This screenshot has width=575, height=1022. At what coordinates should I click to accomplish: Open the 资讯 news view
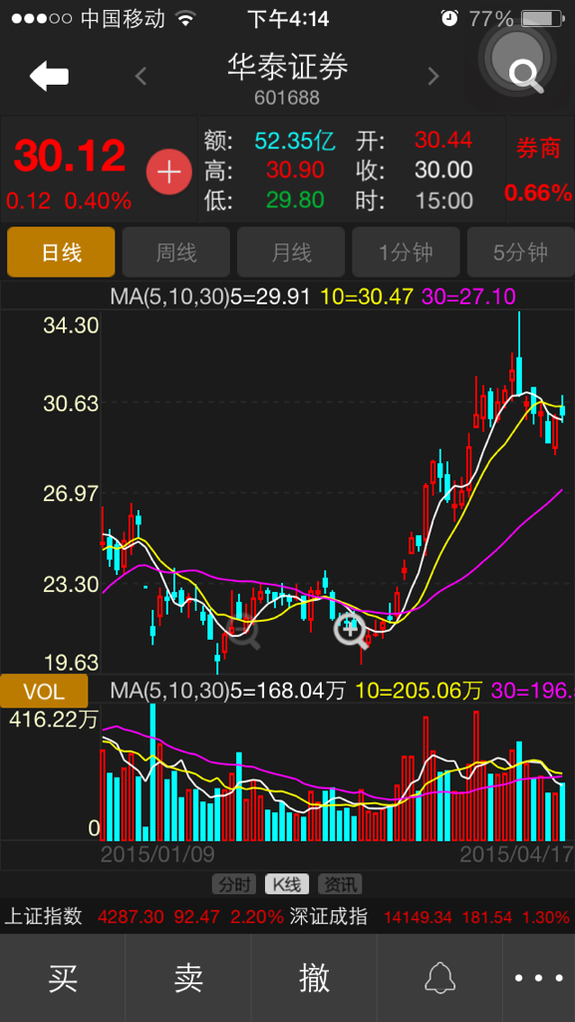click(x=340, y=884)
